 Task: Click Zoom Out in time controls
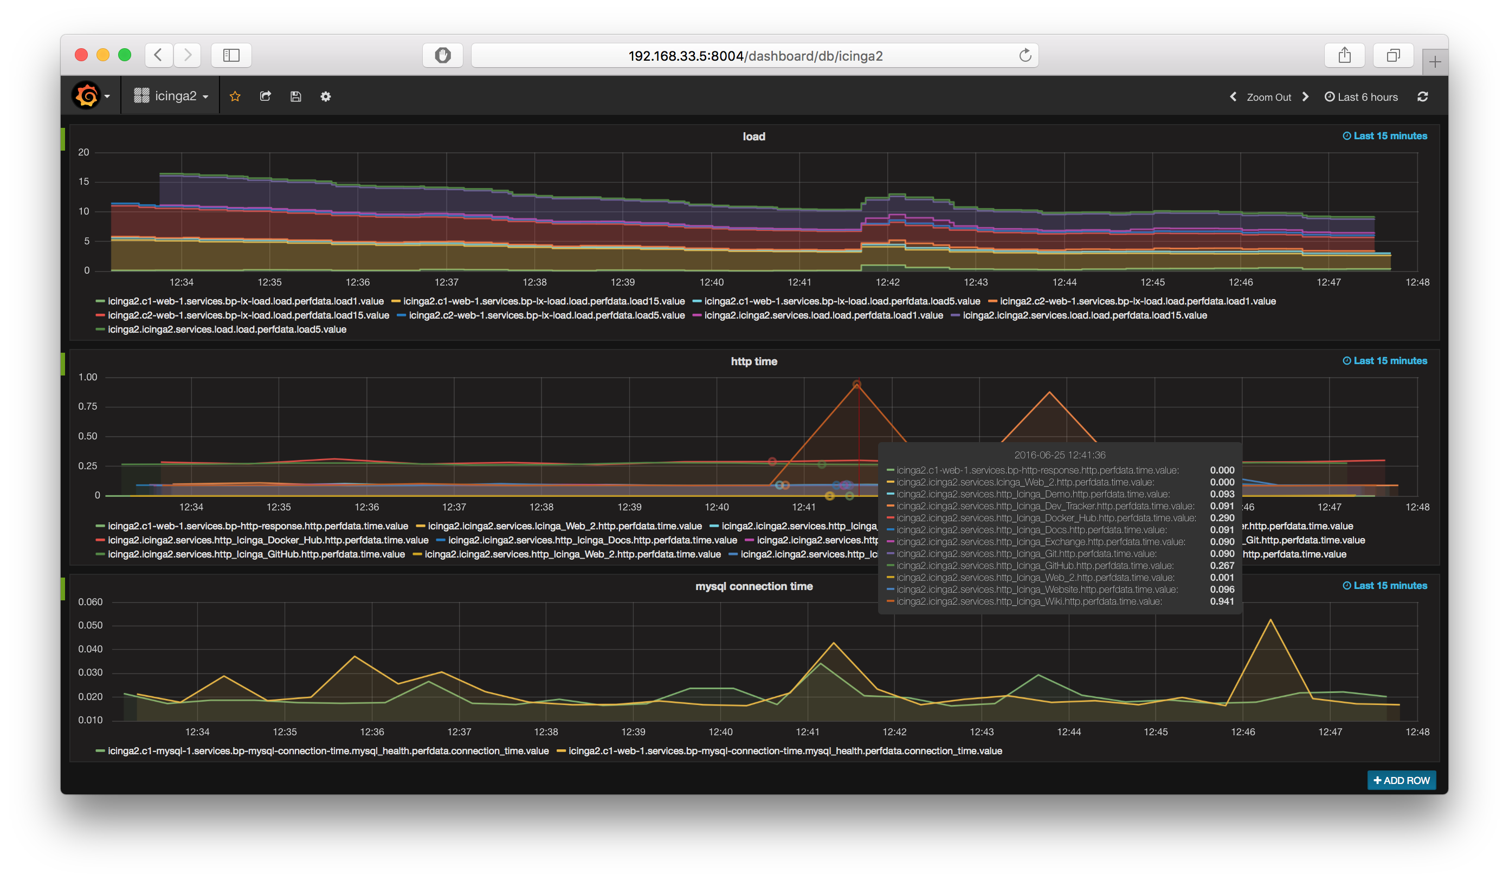pos(1268,97)
